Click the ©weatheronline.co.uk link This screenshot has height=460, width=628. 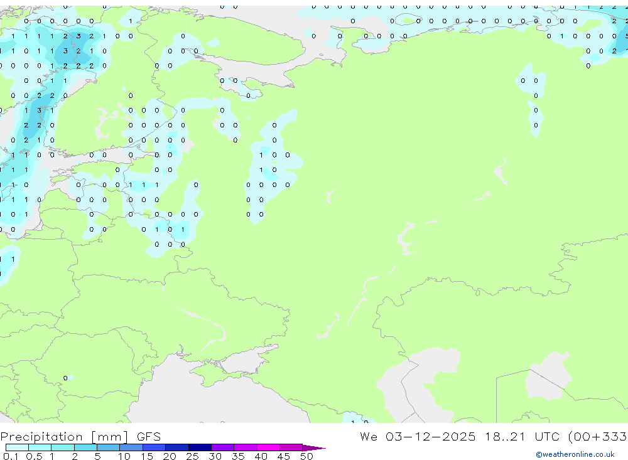(575, 454)
